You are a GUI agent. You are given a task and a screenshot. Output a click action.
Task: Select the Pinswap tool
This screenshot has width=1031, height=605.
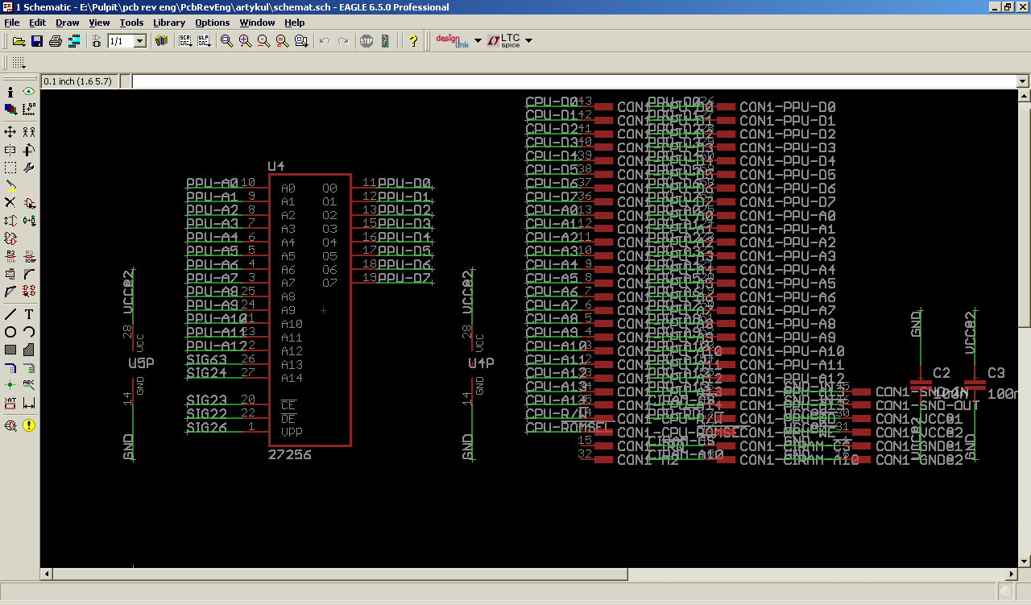(10, 221)
